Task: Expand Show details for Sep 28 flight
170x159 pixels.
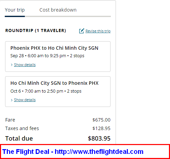Action: coord(25,65)
